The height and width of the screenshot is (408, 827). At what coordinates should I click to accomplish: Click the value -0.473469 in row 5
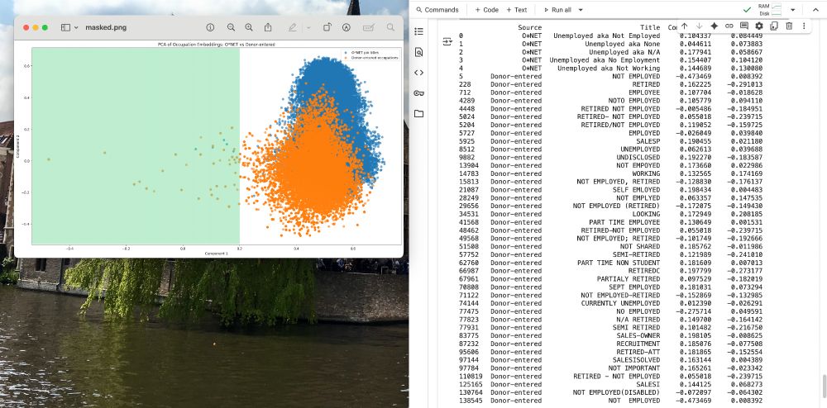[694, 76]
